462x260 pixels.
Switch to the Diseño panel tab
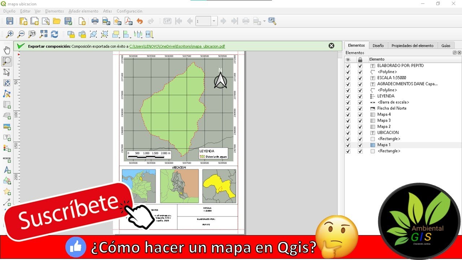[378, 45]
